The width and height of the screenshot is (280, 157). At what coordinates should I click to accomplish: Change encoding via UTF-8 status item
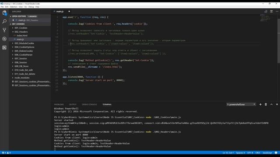click(250, 153)
